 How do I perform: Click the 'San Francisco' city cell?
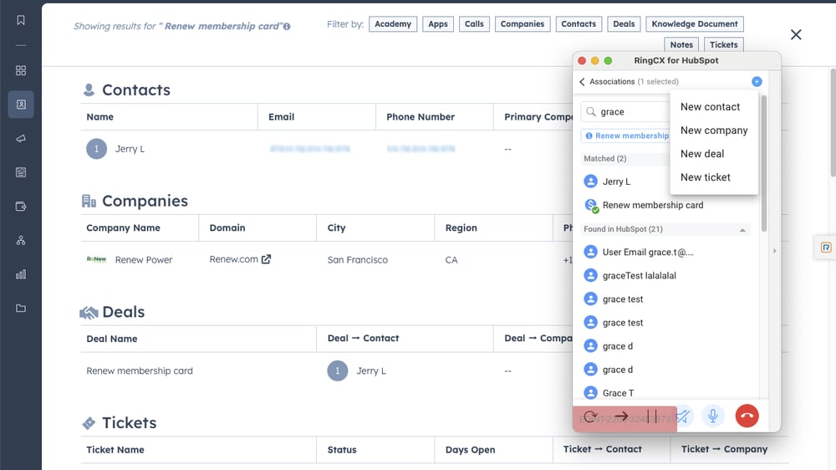point(358,260)
